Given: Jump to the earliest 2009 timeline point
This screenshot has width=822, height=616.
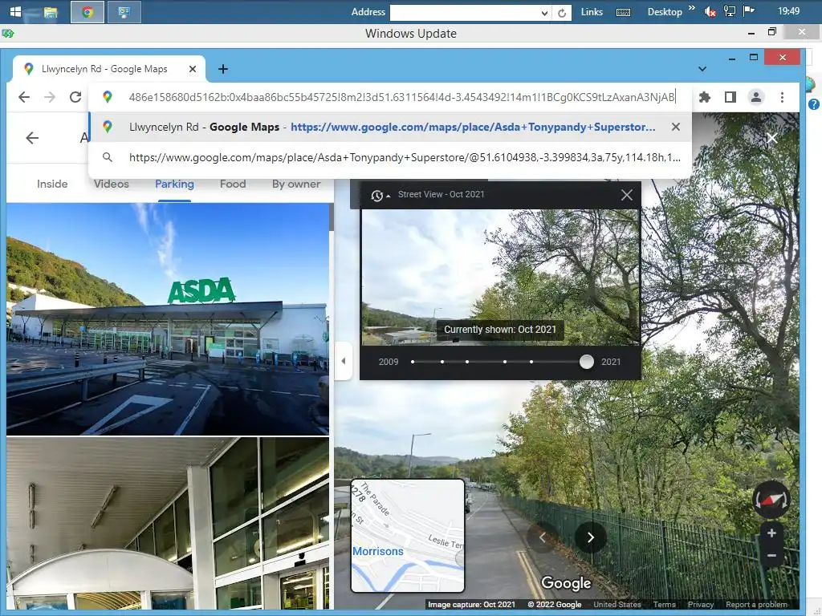Looking at the screenshot, I should click(x=413, y=362).
